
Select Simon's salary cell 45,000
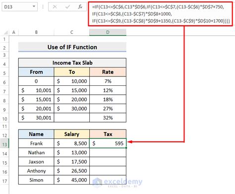72,180
